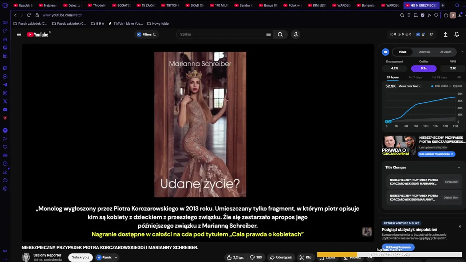Dislike the video (383)
The width and height of the screenshot is (466, 262).
point(256,257)
